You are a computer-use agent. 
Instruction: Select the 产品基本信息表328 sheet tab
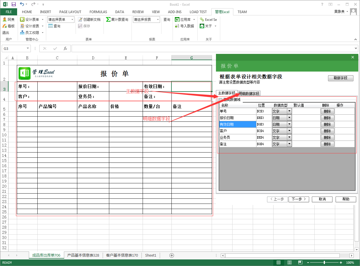click(83, 255)
